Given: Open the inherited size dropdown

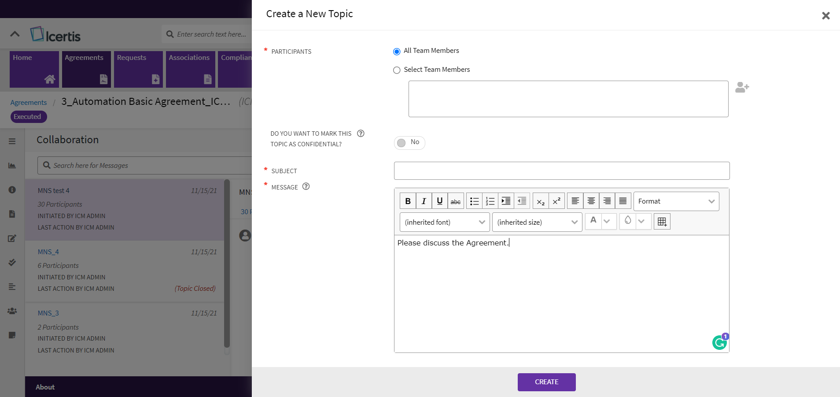Looking at the screenshot, I should tap(537, 222).
